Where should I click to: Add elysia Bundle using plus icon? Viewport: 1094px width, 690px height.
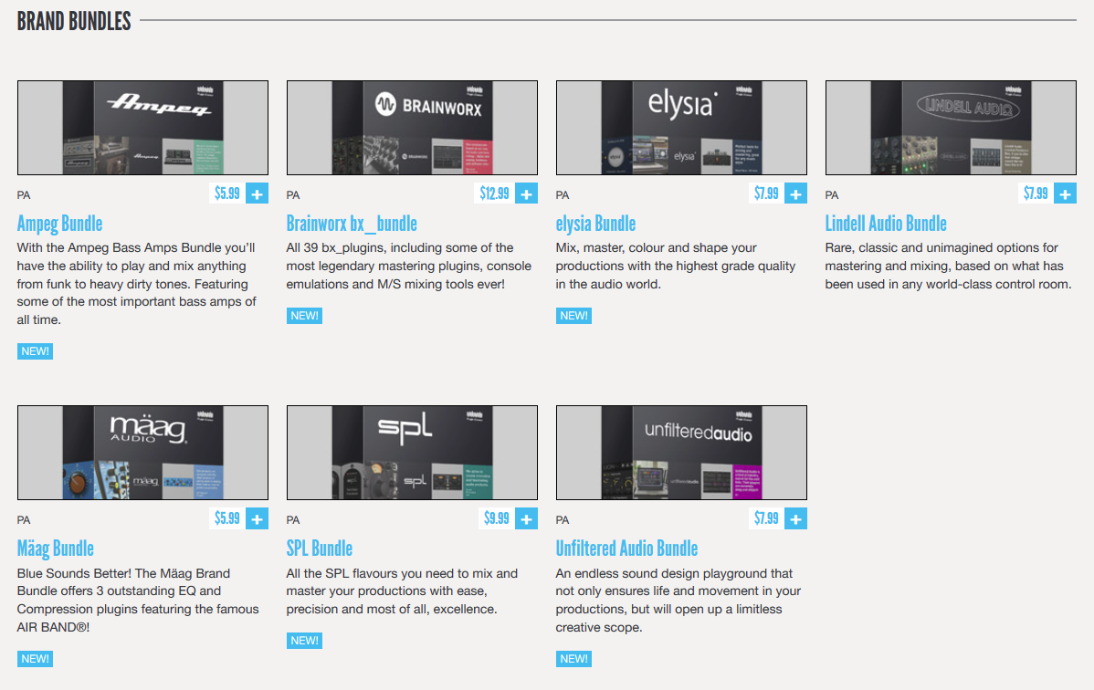(x=795, y=193)
